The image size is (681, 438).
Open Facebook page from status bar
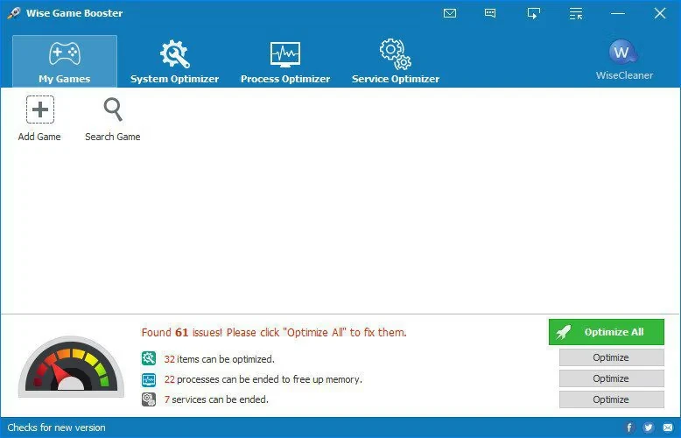(629, 427)
